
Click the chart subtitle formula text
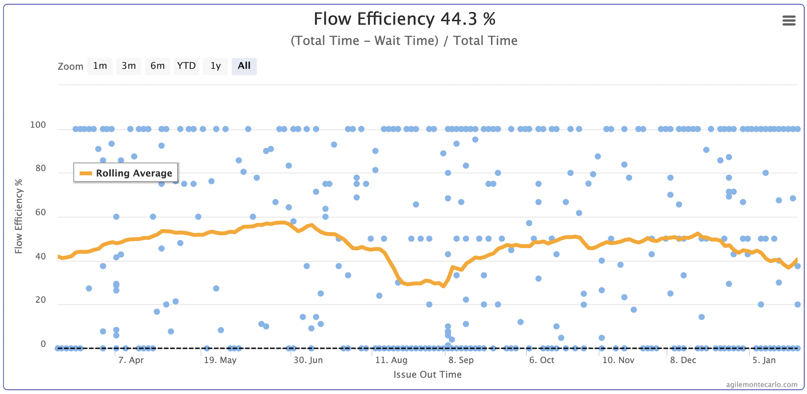pyautogui.click(x=403, y=40)
